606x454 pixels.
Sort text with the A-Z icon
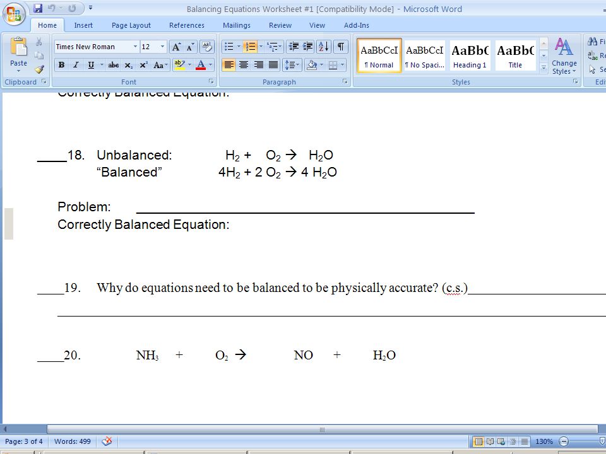point(323,47)
